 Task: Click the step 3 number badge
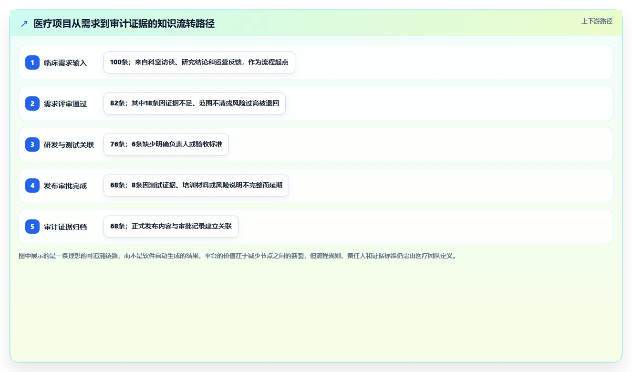pyautogui.click(x=32, y=145)
